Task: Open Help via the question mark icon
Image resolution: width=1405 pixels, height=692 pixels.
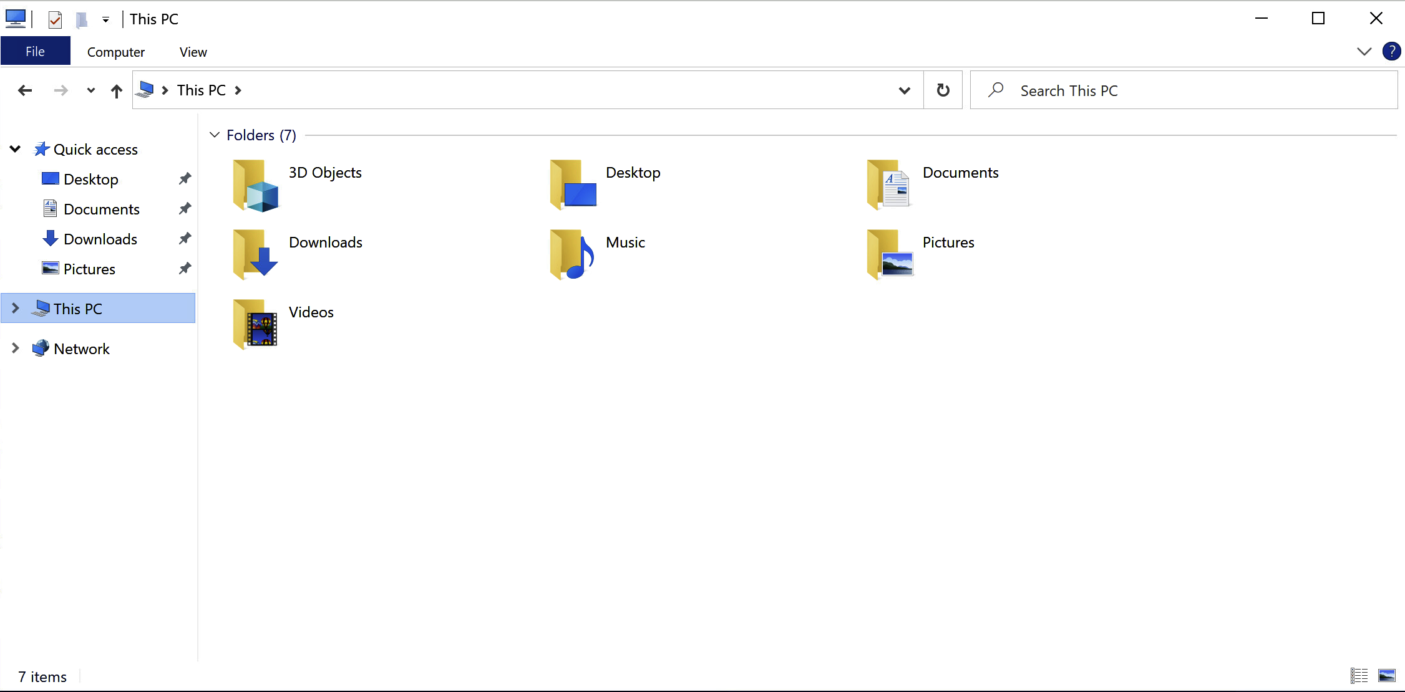Action: pyautogui.click(x=1391, y=51)
